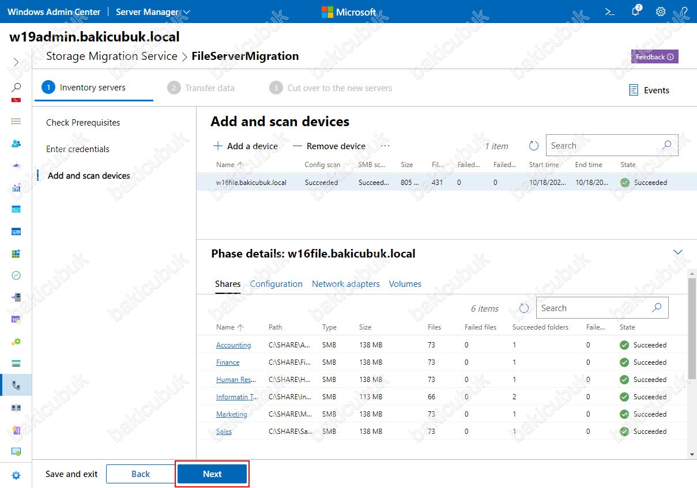
Task: Click the Remove device button
Action: [x=329, y=146]
